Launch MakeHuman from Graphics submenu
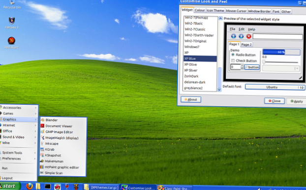The width and height of the screenshot is (306, 190). [63, 161]
